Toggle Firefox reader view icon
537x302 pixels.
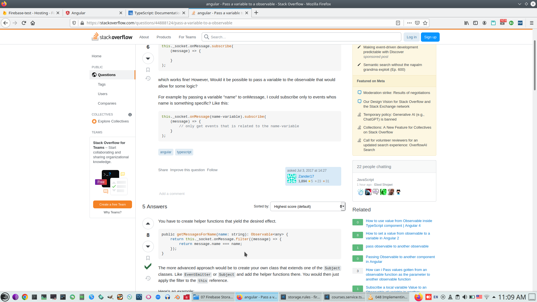tap(398, 23)
